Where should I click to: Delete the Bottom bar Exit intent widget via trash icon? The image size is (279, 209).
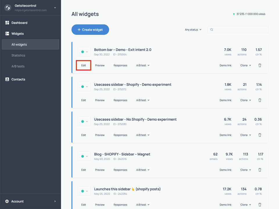(x=260, y=65)
